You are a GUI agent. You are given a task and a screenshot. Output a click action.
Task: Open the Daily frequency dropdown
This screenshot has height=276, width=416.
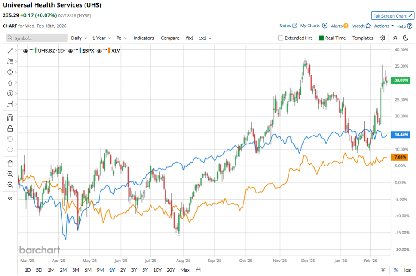click(79, 38)
